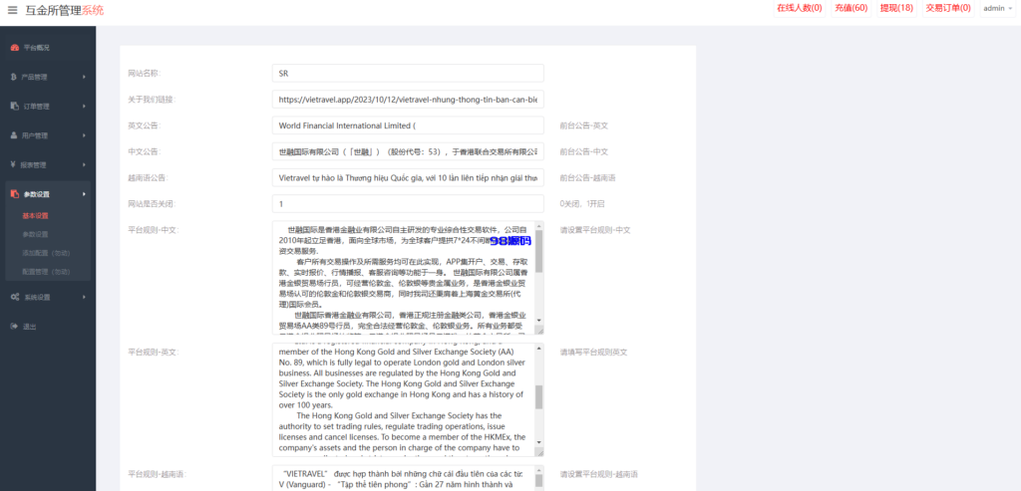This screenshot has width=1021, height=491.
Task: Click resize grip of 平台规则-英文 textarea
Action: point(538,452)
